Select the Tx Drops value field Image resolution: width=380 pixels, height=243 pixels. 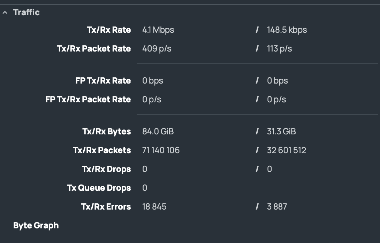point(145,169)
